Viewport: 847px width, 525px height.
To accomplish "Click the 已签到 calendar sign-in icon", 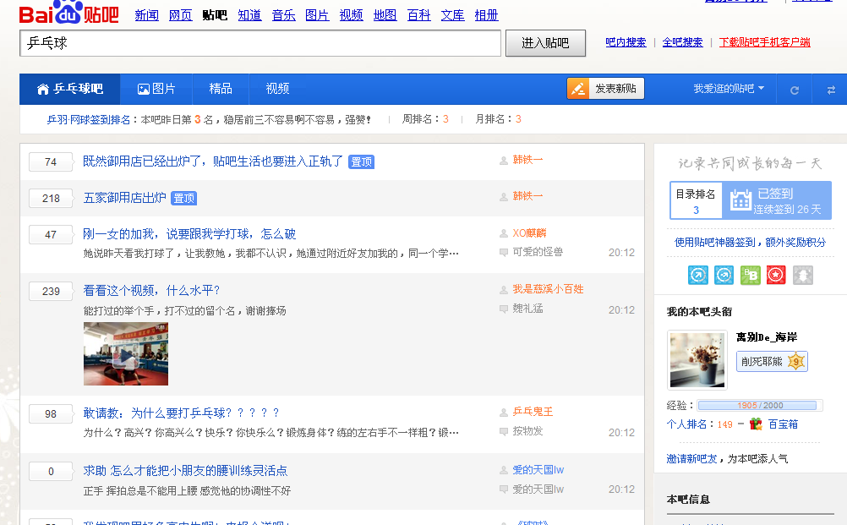I will (x=740, y=200).
